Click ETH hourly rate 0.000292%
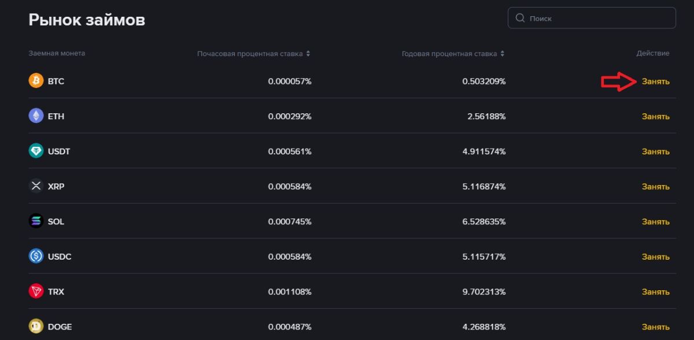Image resolution: width=694 pixels, height=340 pixels. (290, 116)
